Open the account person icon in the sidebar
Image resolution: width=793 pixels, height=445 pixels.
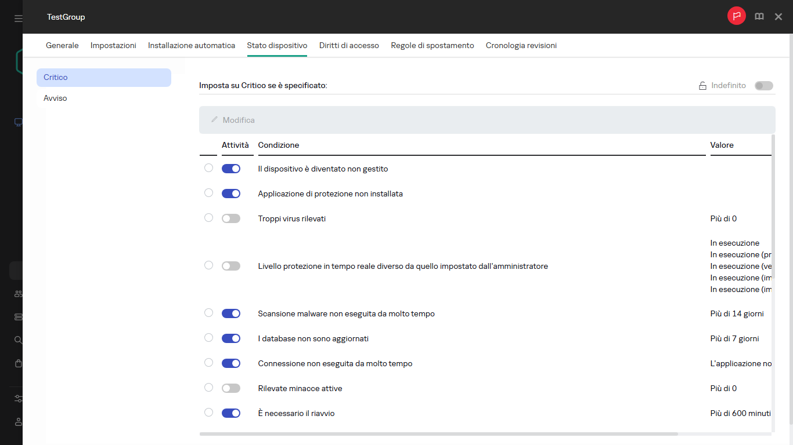coord(17,422)
